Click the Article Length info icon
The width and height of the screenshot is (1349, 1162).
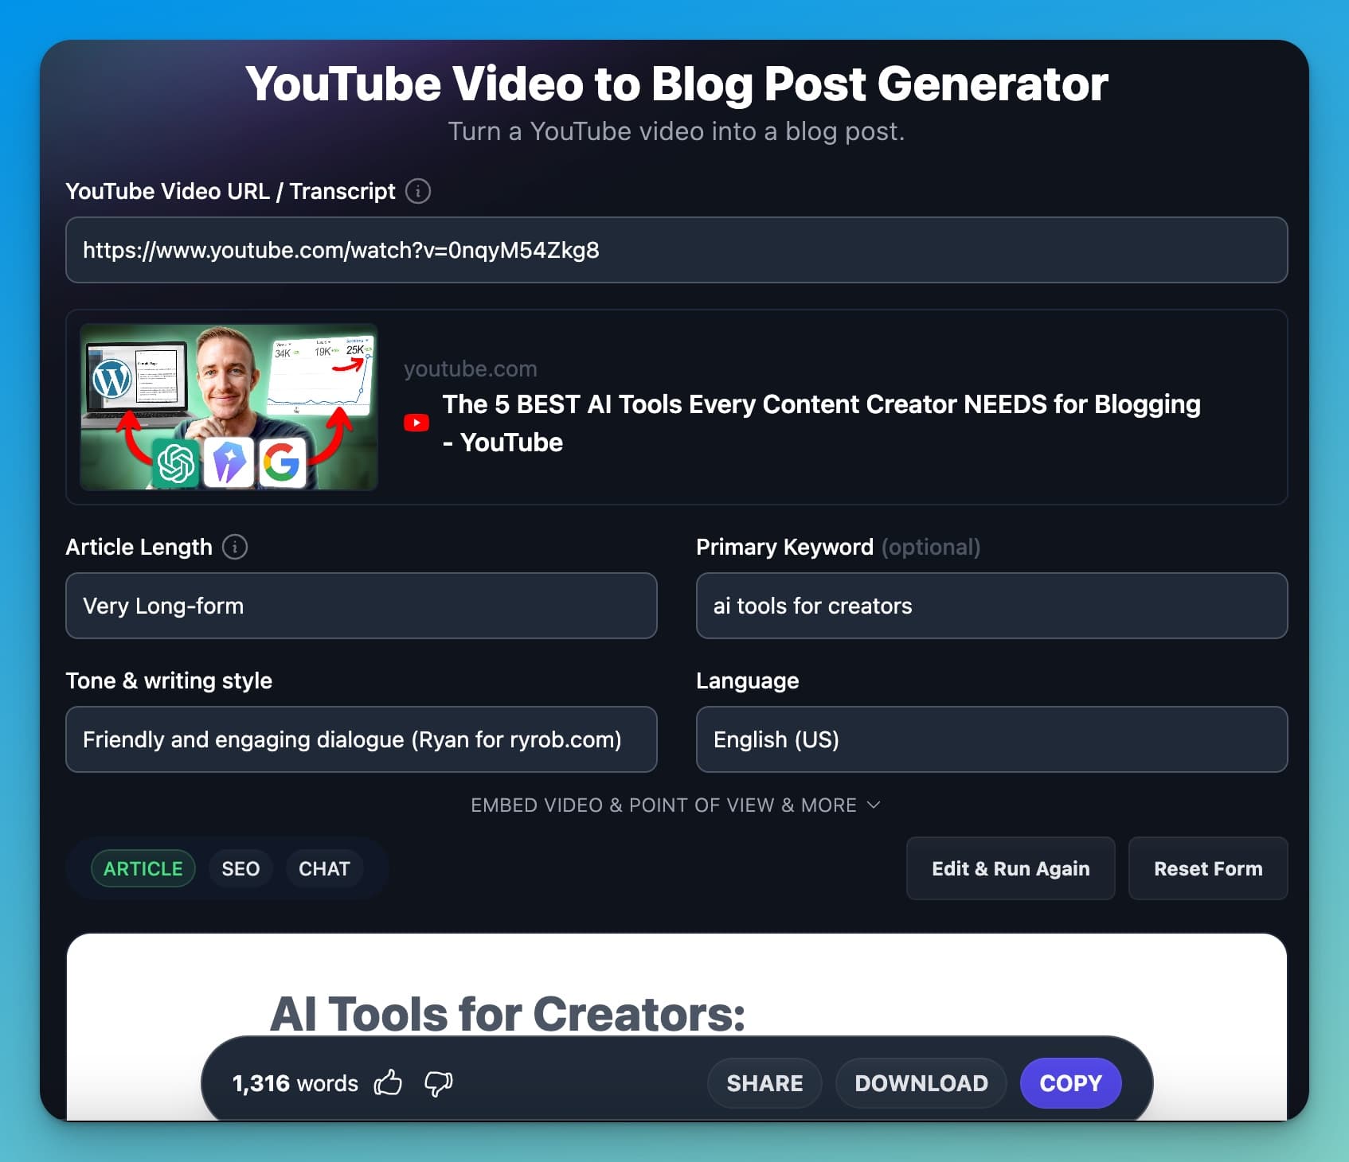click(x=234, y=547)
